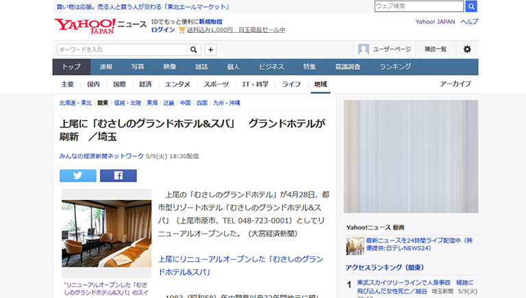Go to 北海道・東北 region
The width and height of the screenshot is (526, 298).
[75, 103]
